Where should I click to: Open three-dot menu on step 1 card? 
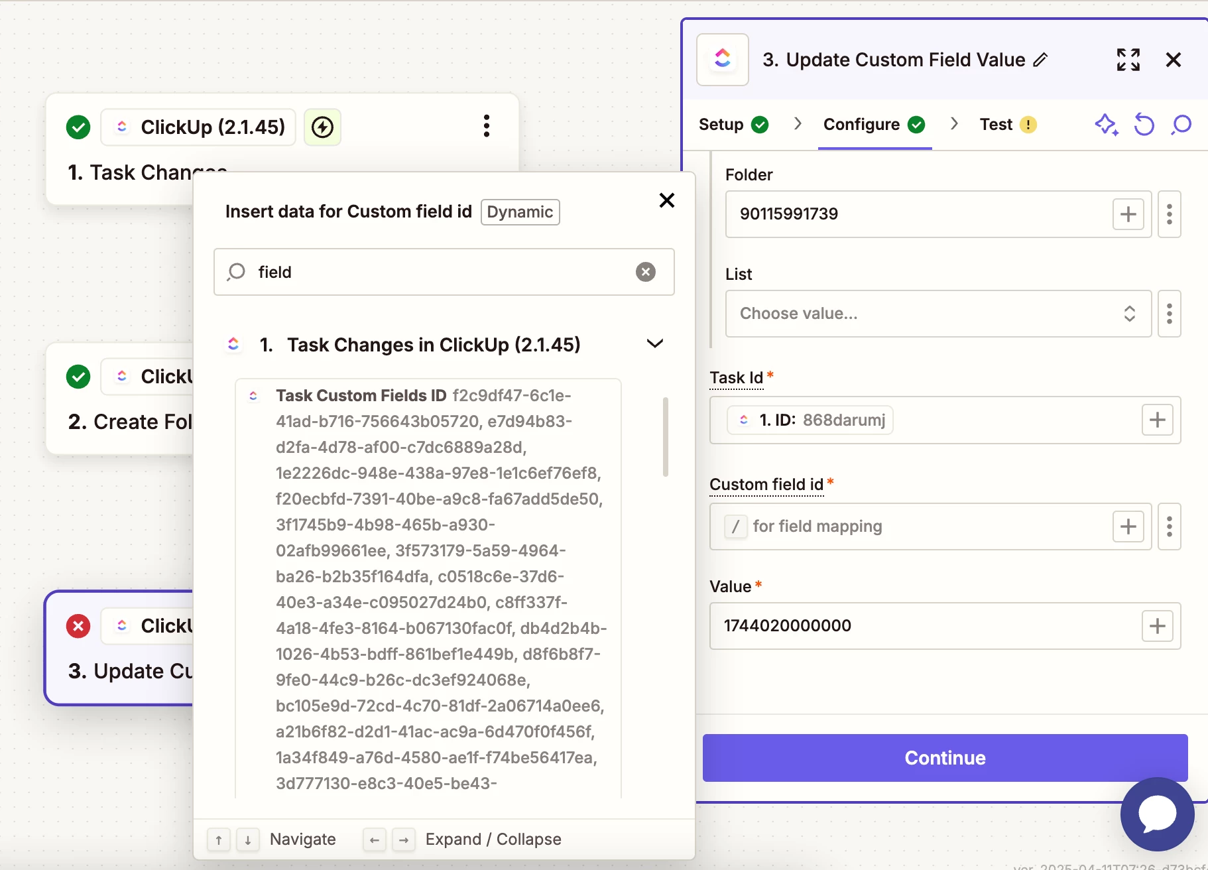487,126
